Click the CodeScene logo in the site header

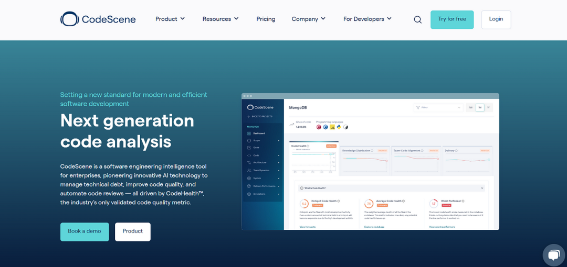pos(98,19)
